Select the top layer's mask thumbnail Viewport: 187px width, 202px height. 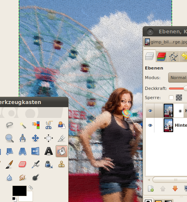point(179,111)
